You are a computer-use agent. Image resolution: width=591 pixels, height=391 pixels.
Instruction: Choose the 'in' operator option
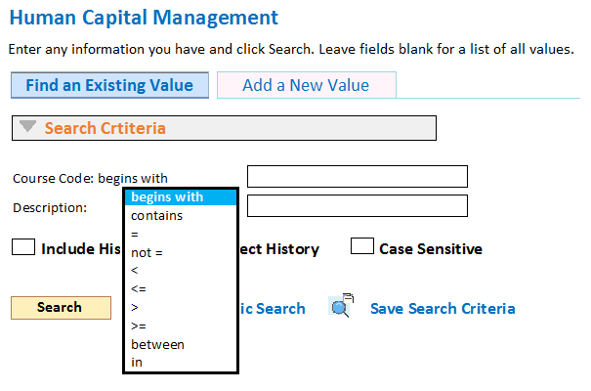click(x=181, y=363)
